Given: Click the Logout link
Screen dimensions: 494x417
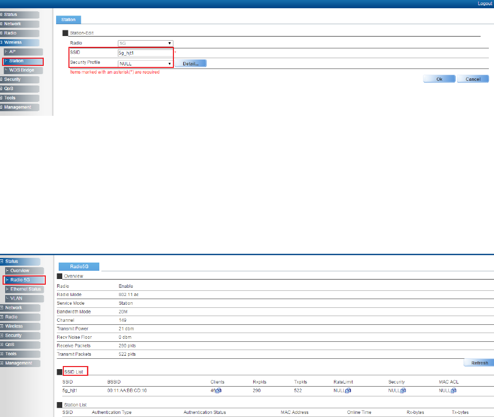Looking at the screenshot, I should click(x=485, y=4).
